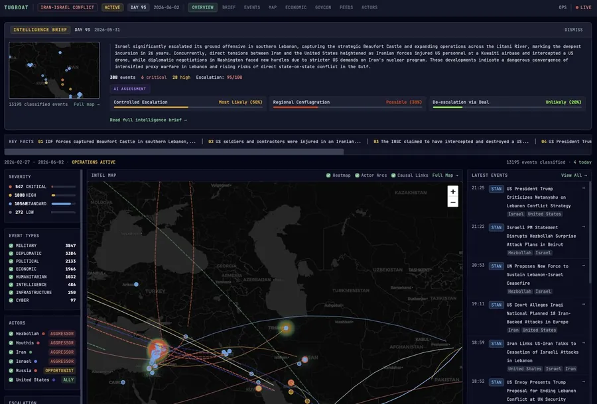Zoom out with the map minus button
This screenshot has height=404, width=597.
point(452,202)
